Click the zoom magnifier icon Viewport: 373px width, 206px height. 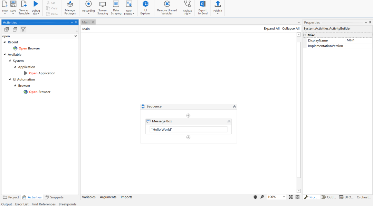(262, 197)
